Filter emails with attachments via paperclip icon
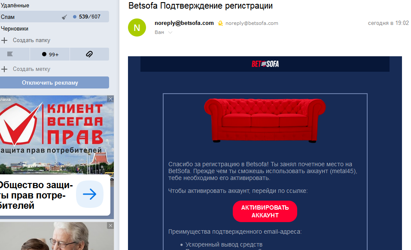The image size is (411, 250). click(89, 54)
